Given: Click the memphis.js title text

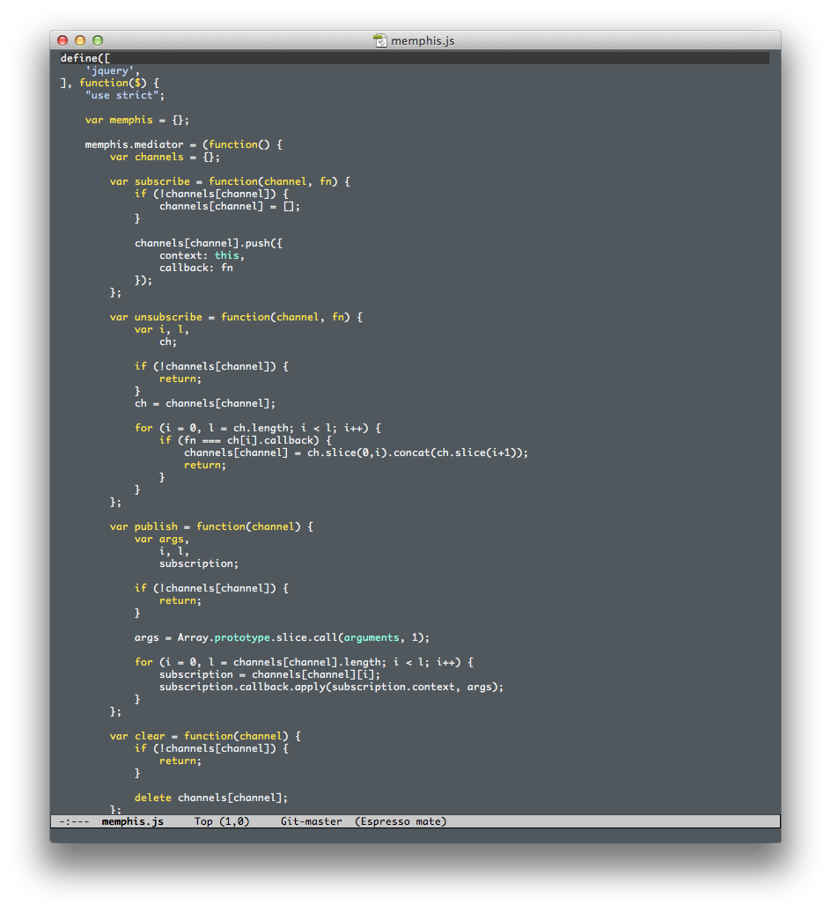Looking at the screenshot, I should click(x=423, y=40).
